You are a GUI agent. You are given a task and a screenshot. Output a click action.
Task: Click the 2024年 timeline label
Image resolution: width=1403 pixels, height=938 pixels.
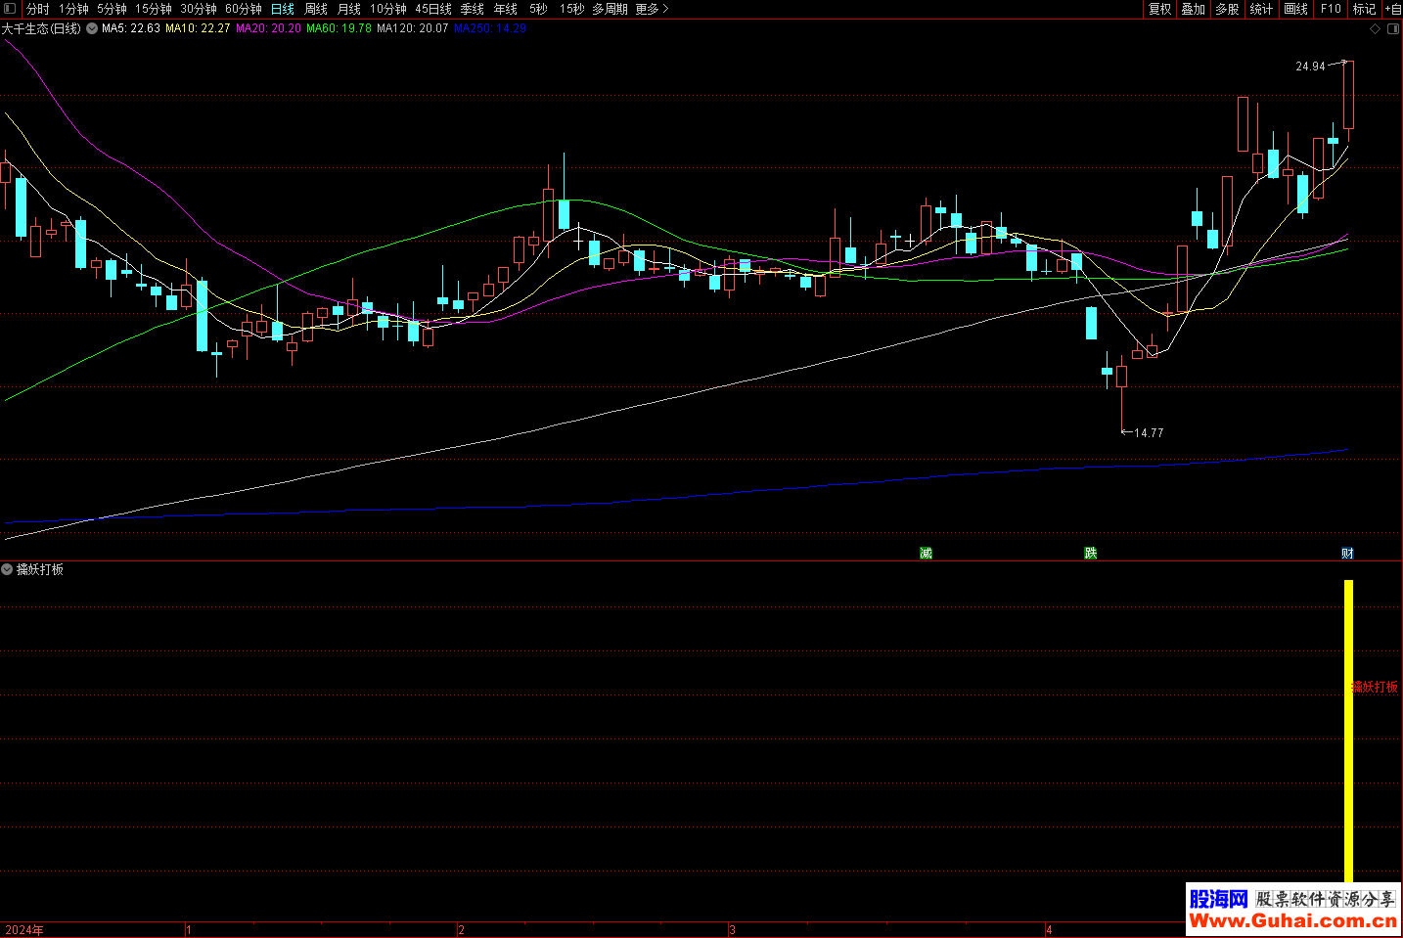(x=24, y=930)
